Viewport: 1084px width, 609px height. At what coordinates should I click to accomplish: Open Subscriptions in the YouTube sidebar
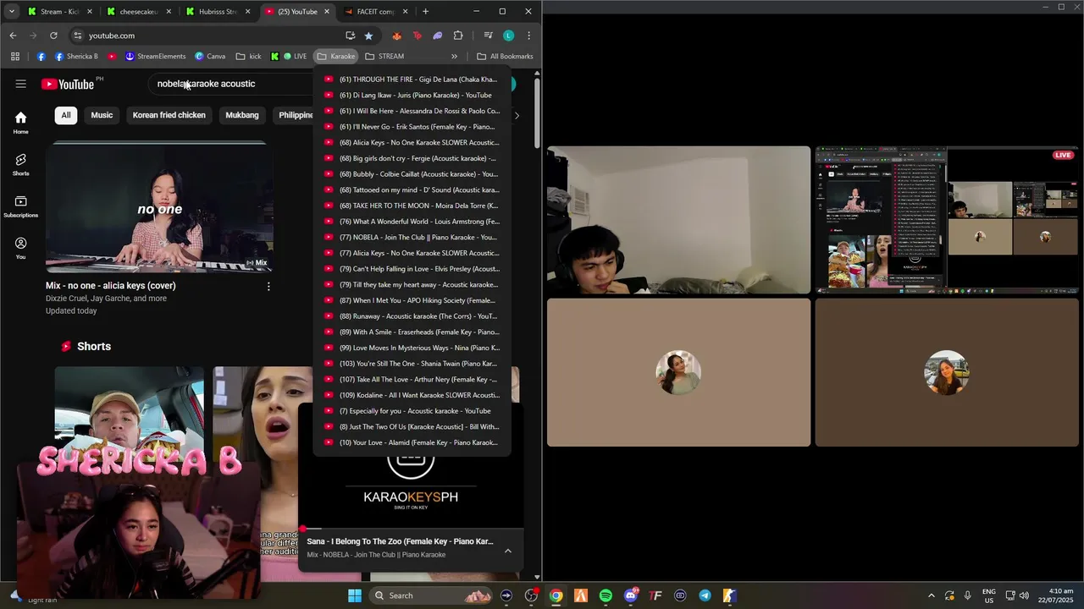(20, 206)
